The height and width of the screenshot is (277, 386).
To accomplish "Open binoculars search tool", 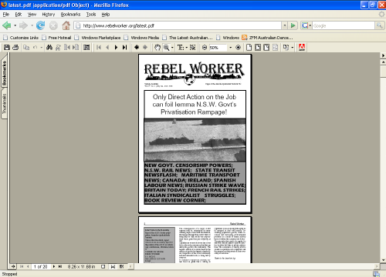I will 49,48.
